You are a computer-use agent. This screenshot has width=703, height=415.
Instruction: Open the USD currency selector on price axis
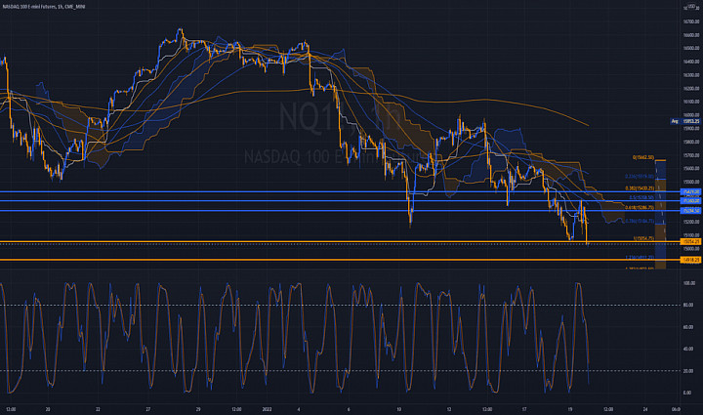691,7
